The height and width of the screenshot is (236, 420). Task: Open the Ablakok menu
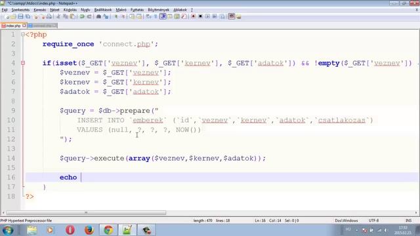click(x=180, y=10)
